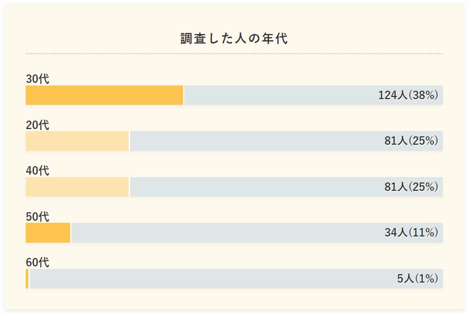The width and height of the screenshot is (468, 313).
Task: Click the 81人(25%) value in 20代 row
Action: click(x=411, y=141)
